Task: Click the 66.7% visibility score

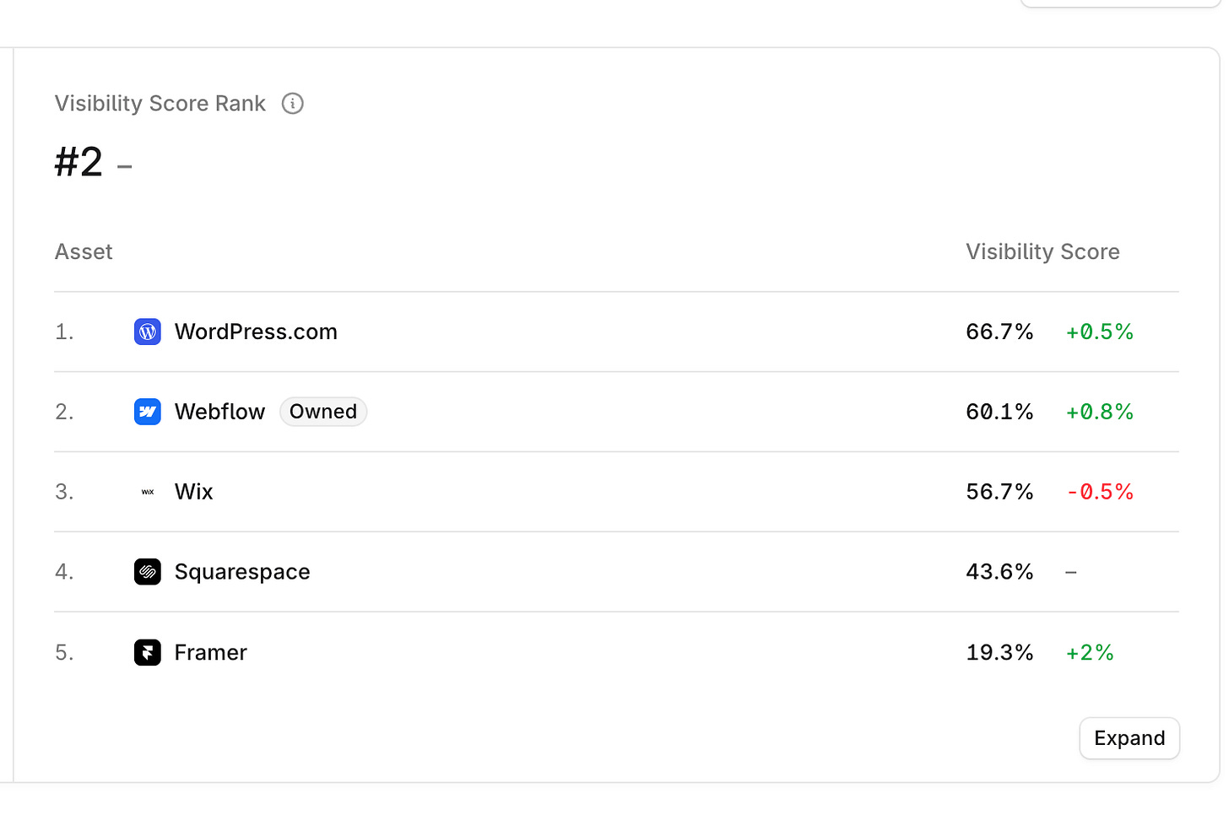Action: tap(999, 332)
